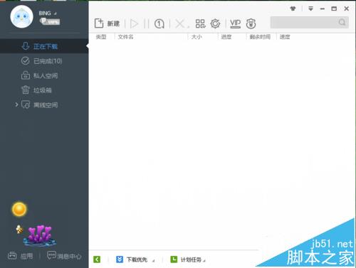The image size is (356, 268).
Task: Open the circled number one icon
Action: click(159, 23)
